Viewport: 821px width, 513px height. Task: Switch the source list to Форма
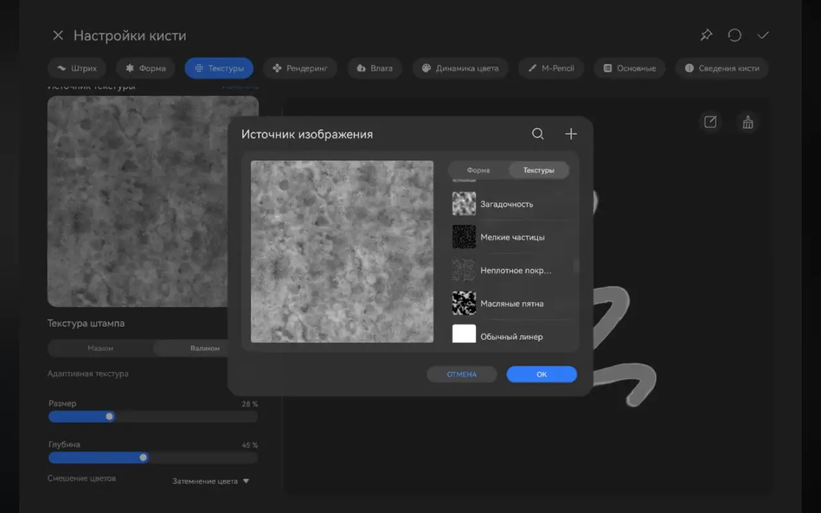[x=478, y=170]
